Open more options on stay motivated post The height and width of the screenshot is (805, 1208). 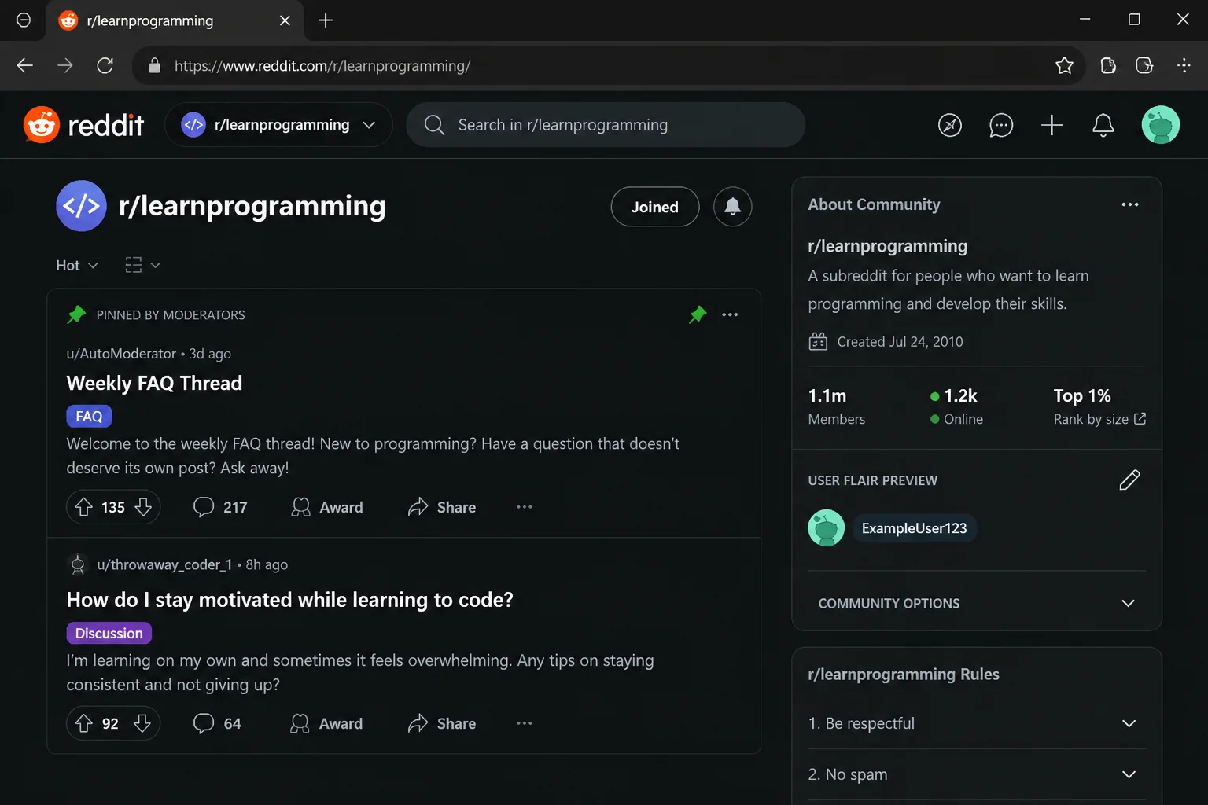tap(525, 723)
